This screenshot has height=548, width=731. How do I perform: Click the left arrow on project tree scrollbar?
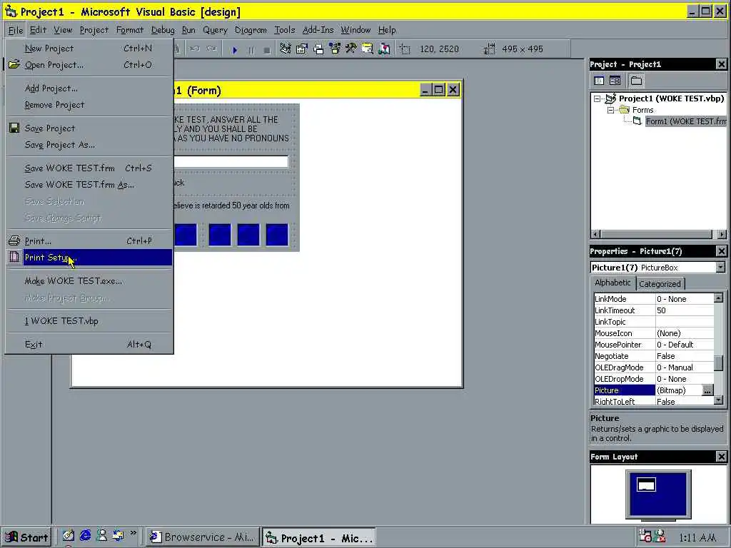click(595, 234)
